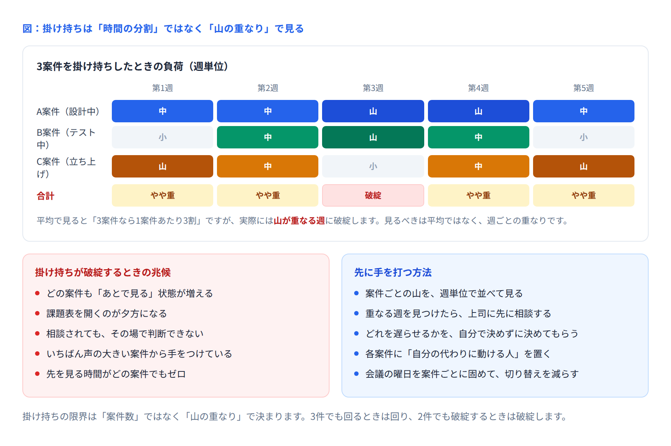Viewport: 671px width, 446px height.
Task: Click the 第2週 column header
Action: click(x=268, y=88)
